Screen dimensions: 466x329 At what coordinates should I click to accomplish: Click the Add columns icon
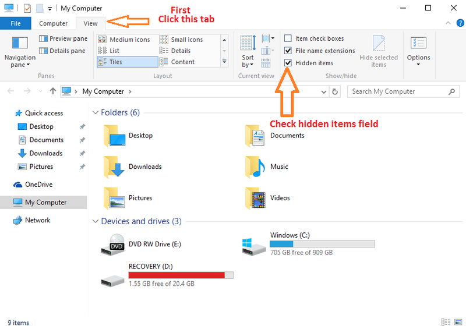[x=267, y=51]
